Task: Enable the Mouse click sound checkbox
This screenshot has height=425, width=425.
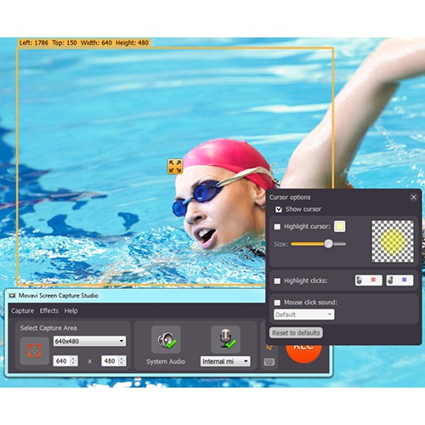Action: pyautogui.click(x=277, y=303)
